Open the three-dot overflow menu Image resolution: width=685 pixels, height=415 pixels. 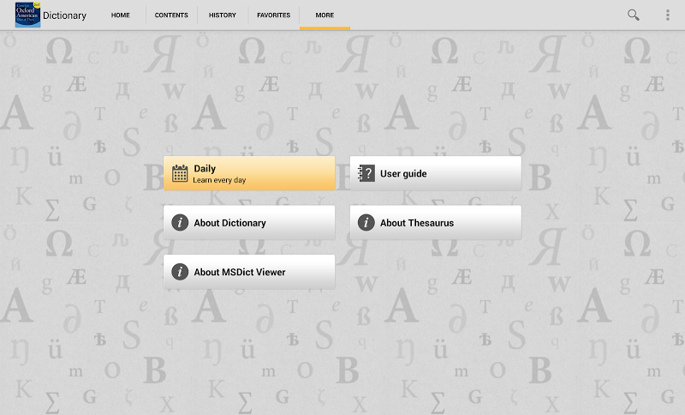[x=668, y=15]
